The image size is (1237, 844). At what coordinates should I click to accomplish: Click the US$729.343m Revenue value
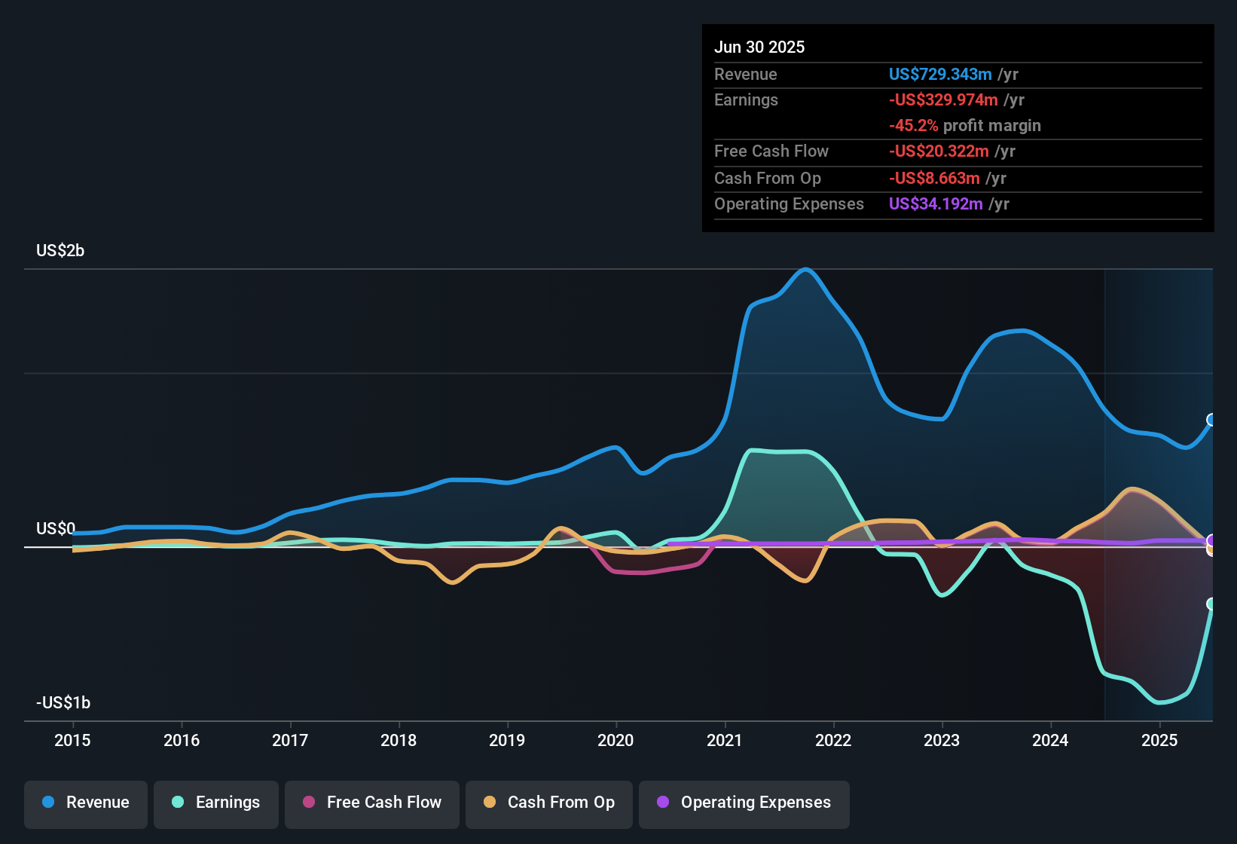tap(940, 74)
